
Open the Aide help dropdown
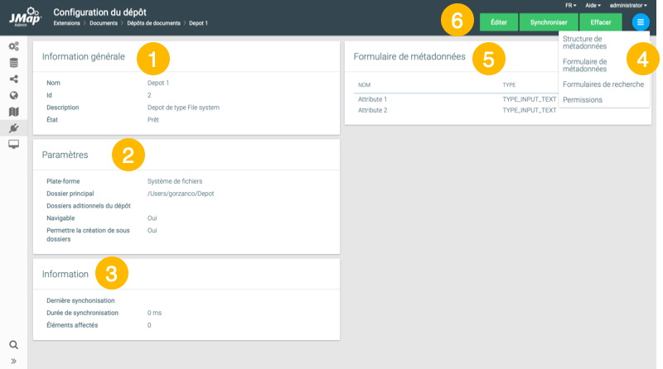tap(593, 5)
